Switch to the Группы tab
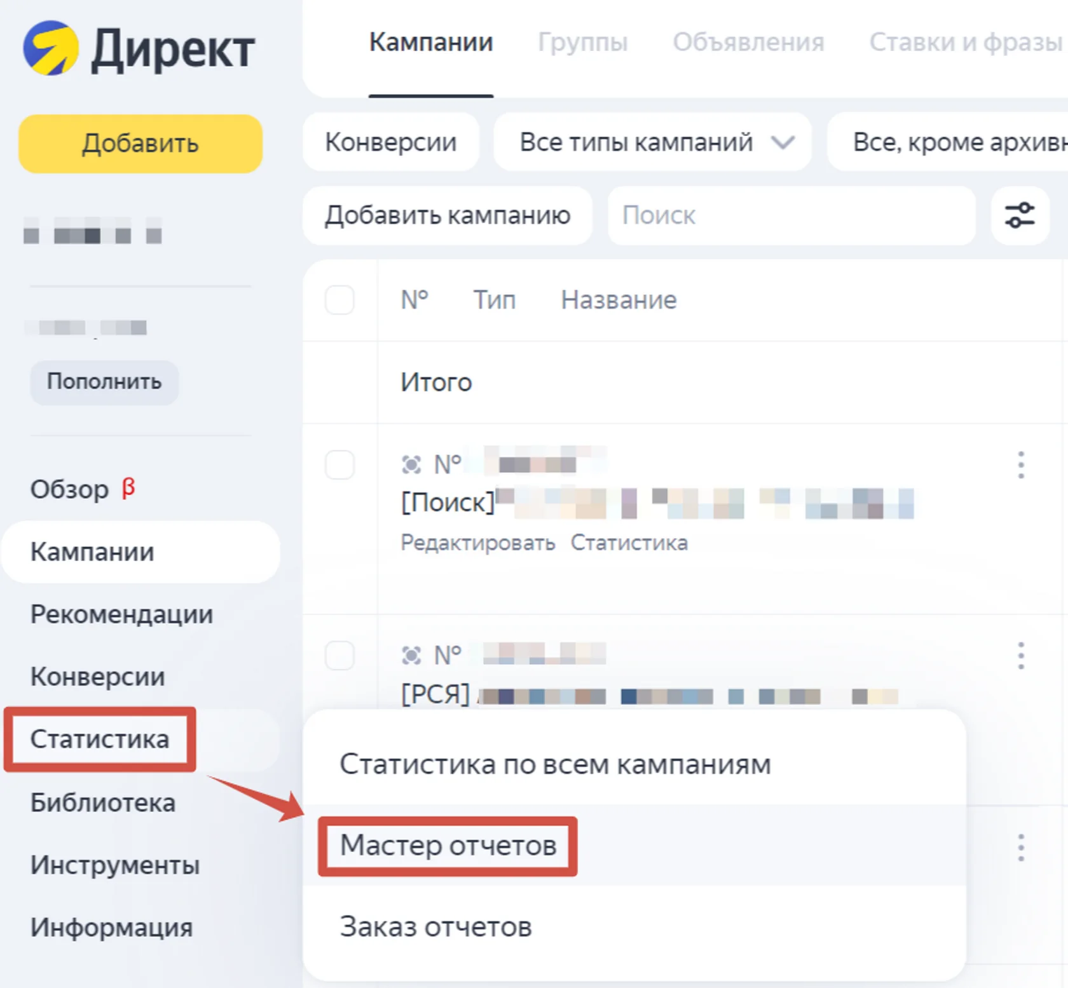1068x988 pixels. click(582, 43)
